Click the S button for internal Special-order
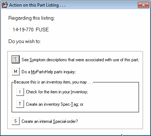Screen dimensions: 151x136 pos(16,121)
